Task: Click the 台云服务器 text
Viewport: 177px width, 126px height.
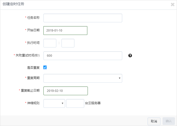Action: pos(93,103)
